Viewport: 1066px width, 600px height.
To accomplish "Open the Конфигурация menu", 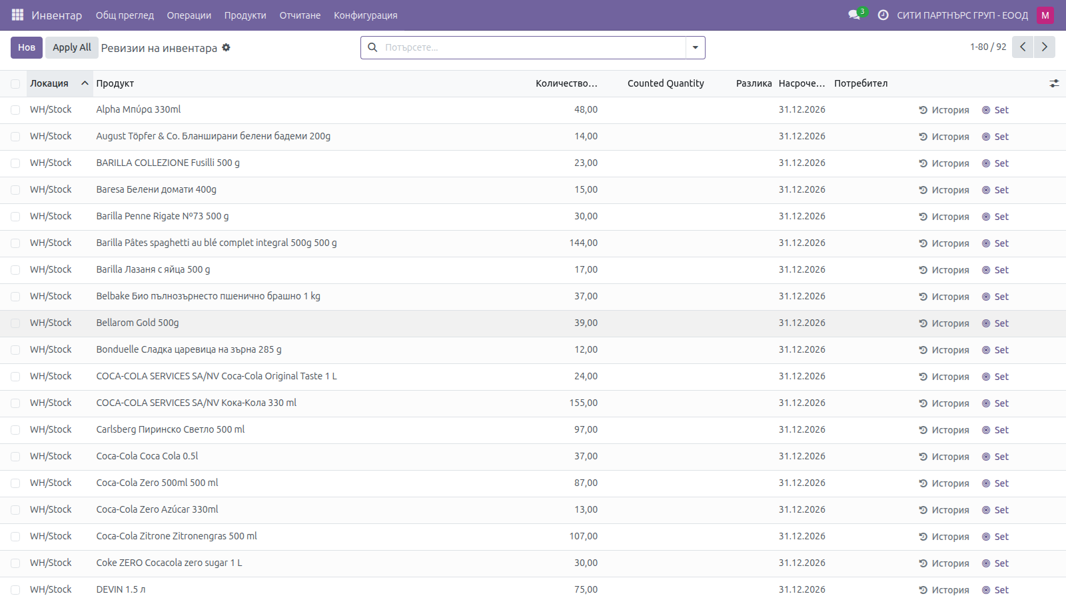I will point(366,15).
